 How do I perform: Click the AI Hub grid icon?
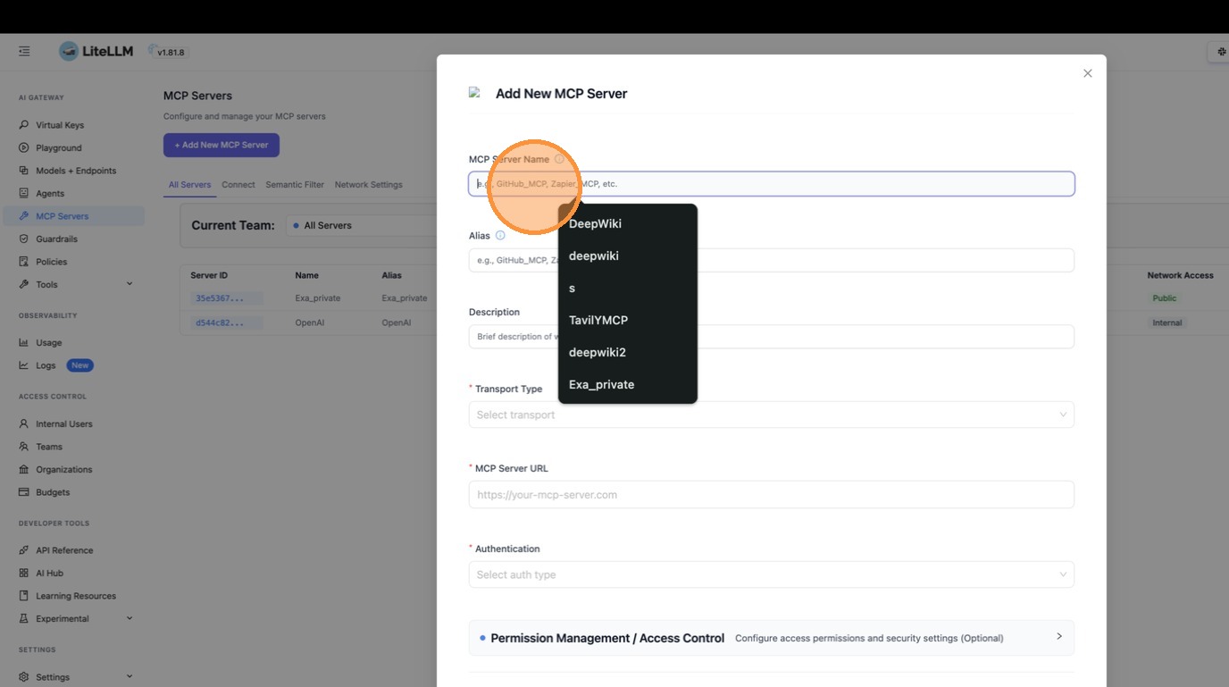click(24, 573)
